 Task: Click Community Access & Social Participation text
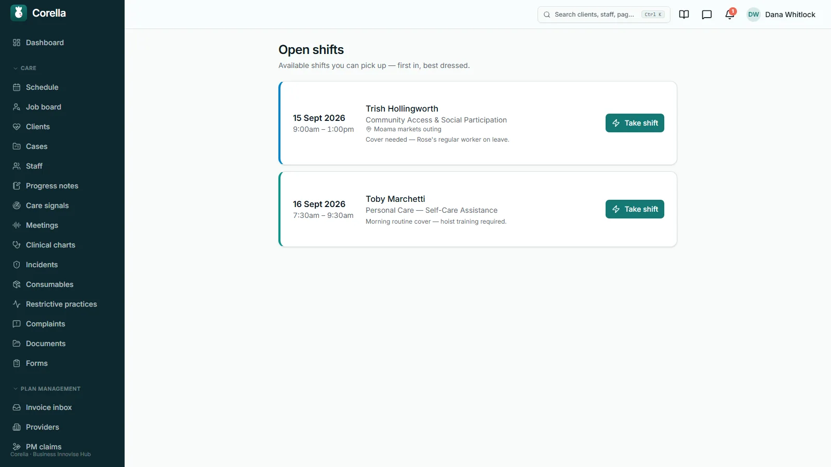[x=436, y=120]
